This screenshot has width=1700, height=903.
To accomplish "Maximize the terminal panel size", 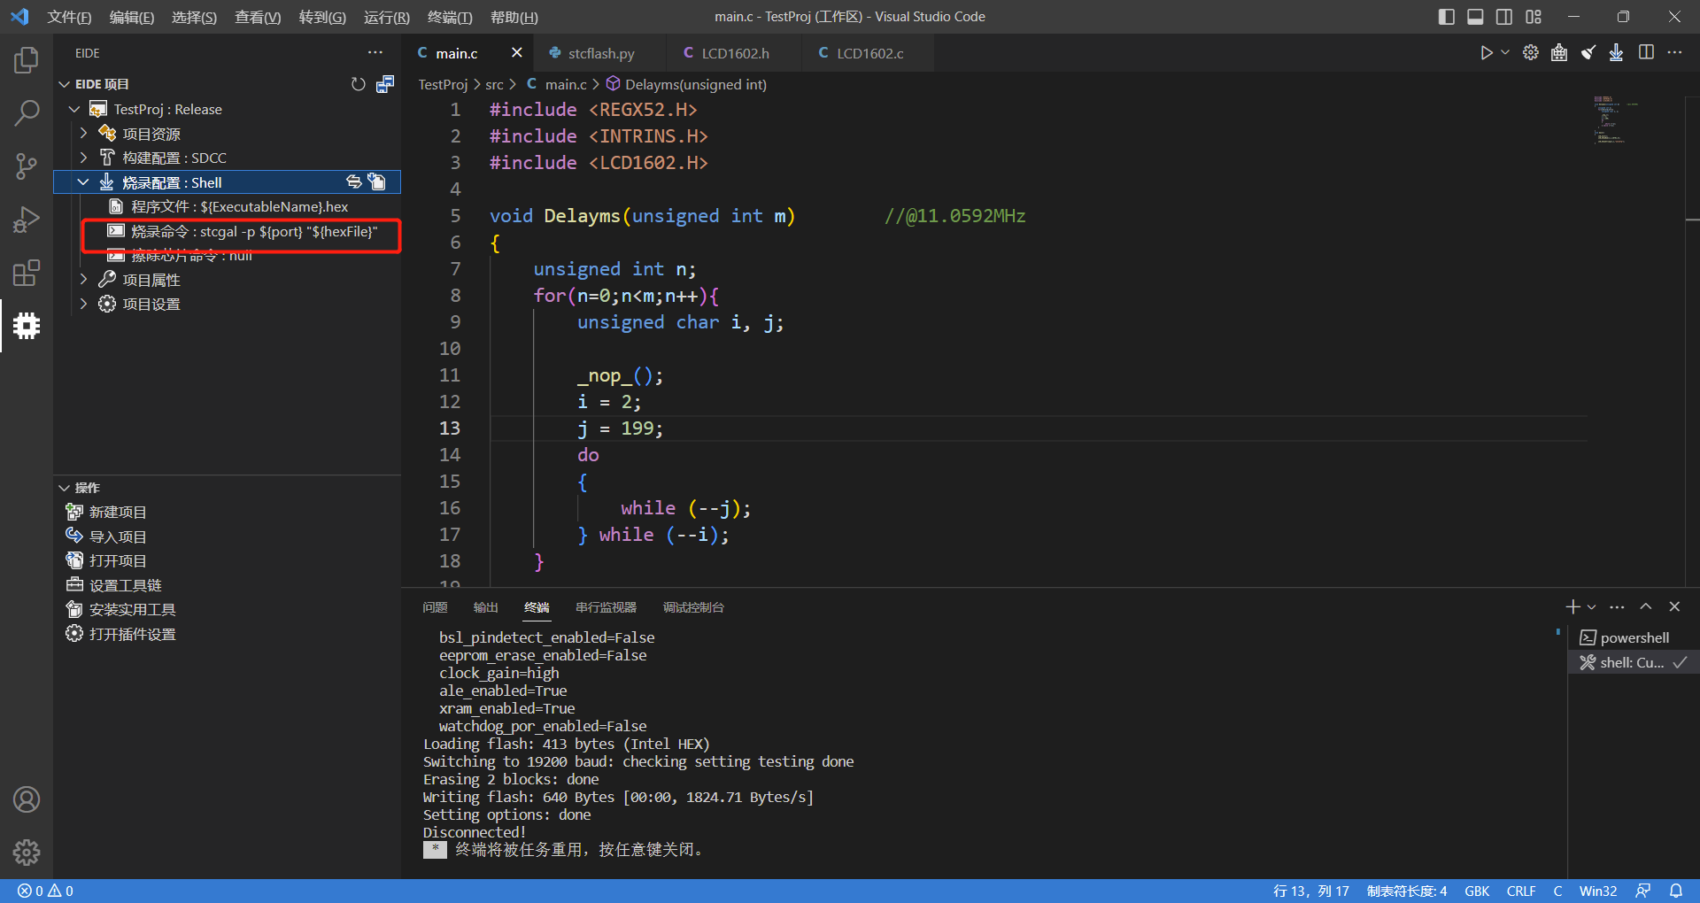I will coord(1646,606).
